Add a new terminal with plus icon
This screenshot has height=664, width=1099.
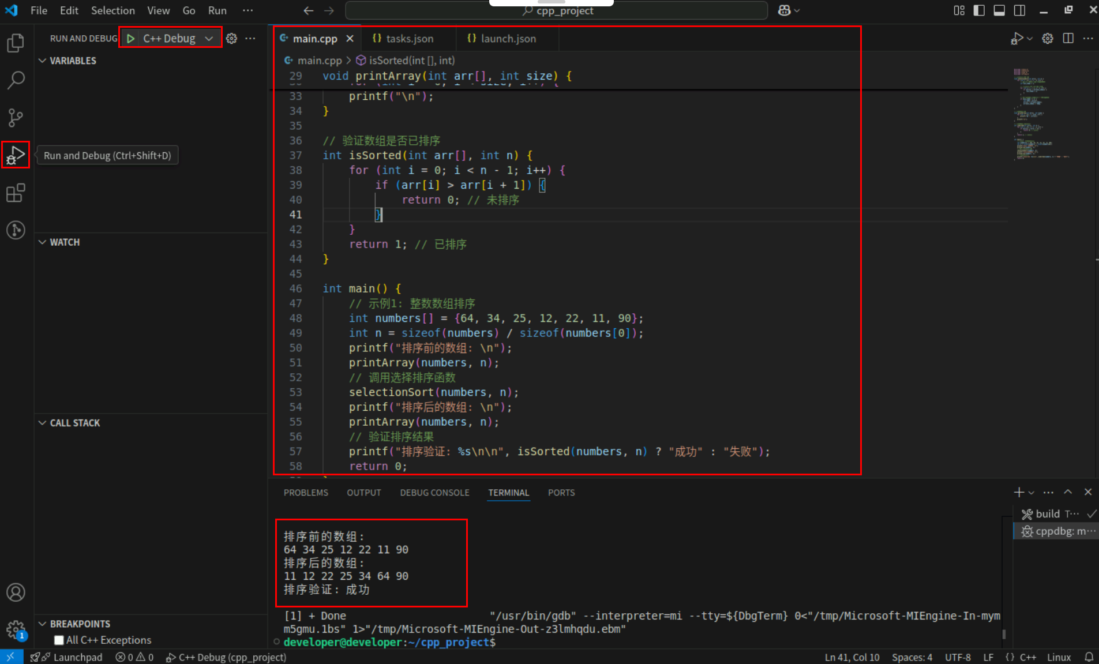[x=1019, y=492]
